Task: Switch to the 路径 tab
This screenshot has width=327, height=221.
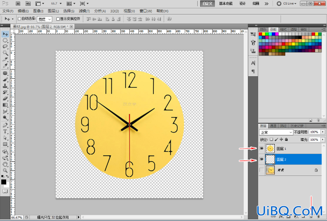Action: coord(283,126)
